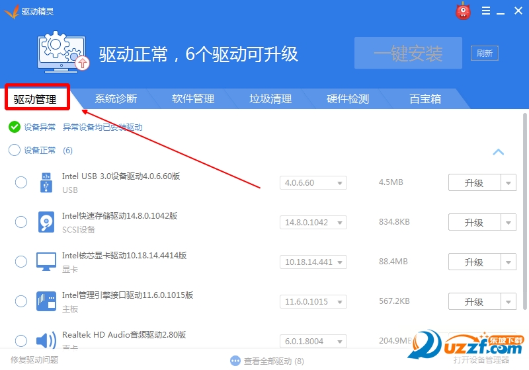Image resolution: width=529 pixels, height=370 pixels.
Task: Click the 一键安装 button
Action: coord(408,53)
